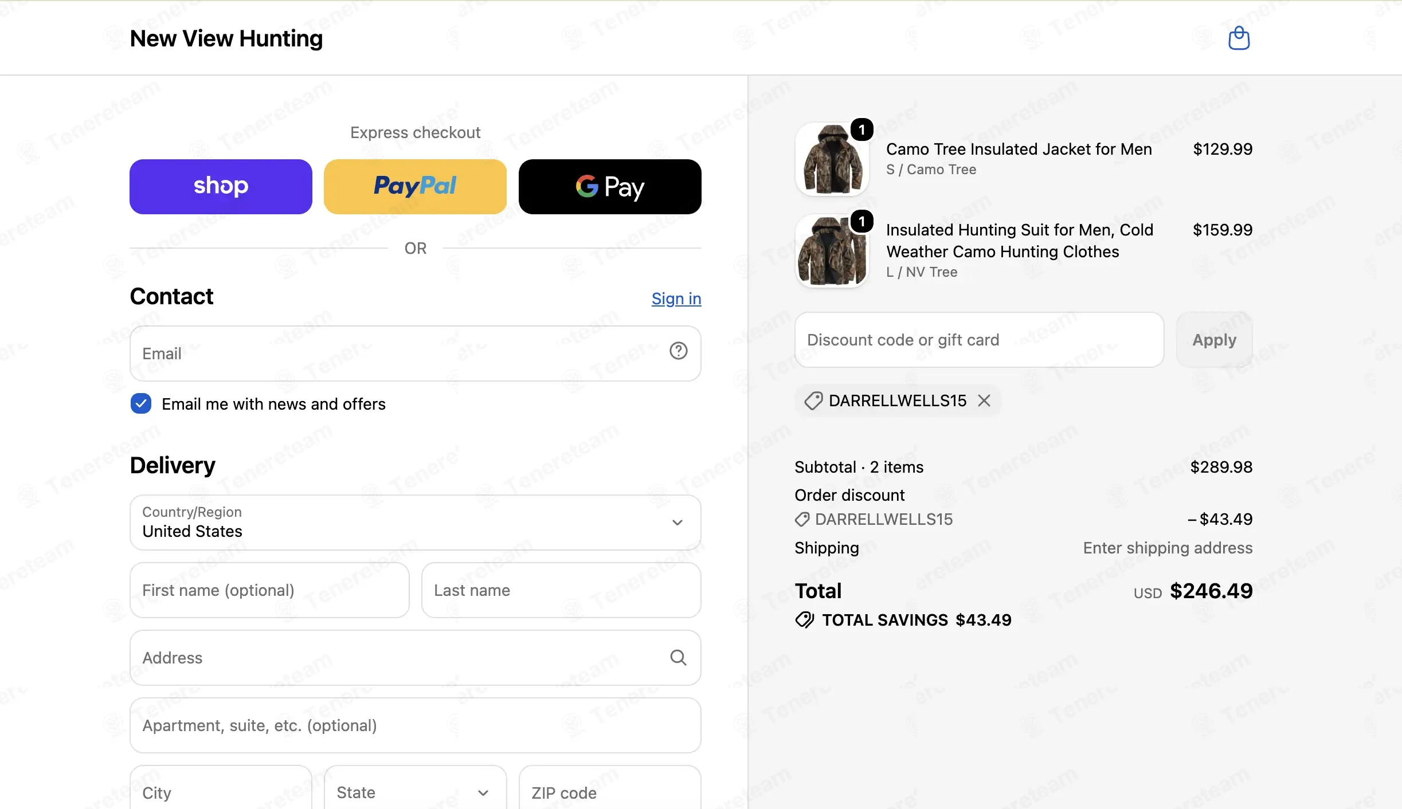This screenshot has height=809, width=1402.
Task: Click the subtotal amount $289.98
Action: tap(1221, 467)
